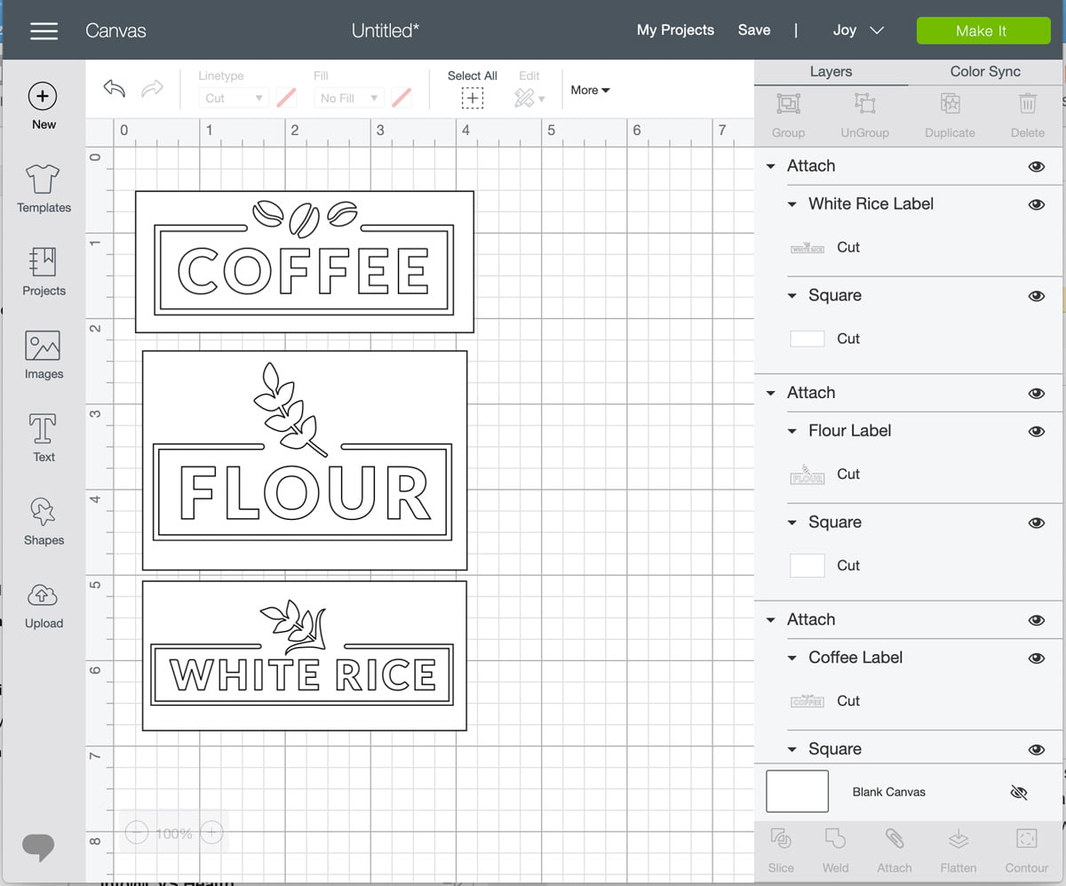Open the Linetype Cut dropdown

click(235, 98)
